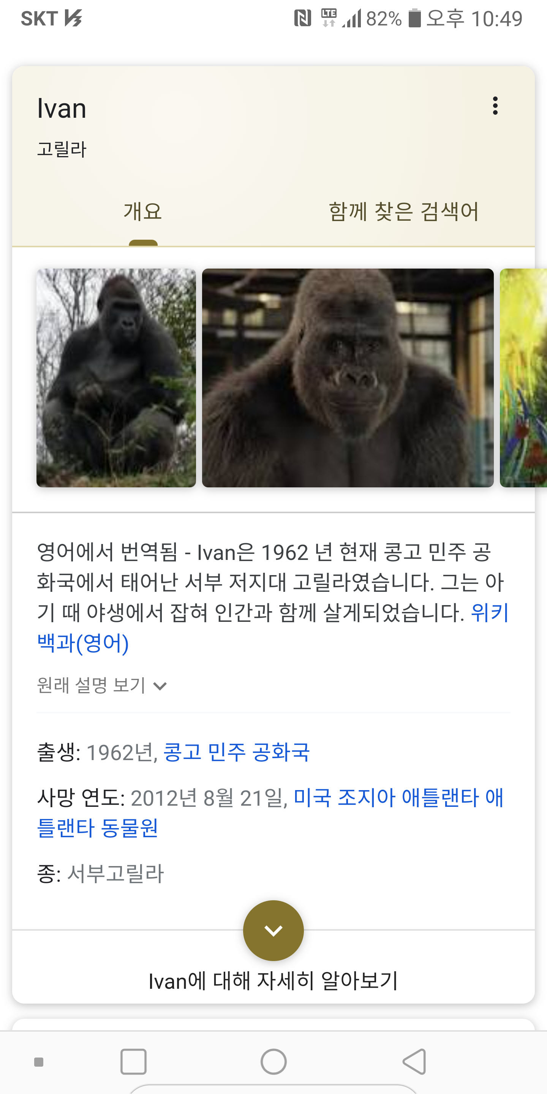Tap the battery icon in the status bar
Image resolution: width=547 pixels, height=1094 pixels.
pos(414,18)
